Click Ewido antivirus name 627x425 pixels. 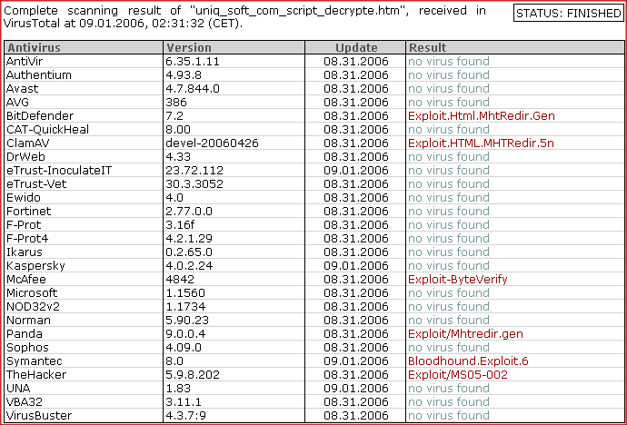point(24,197)
